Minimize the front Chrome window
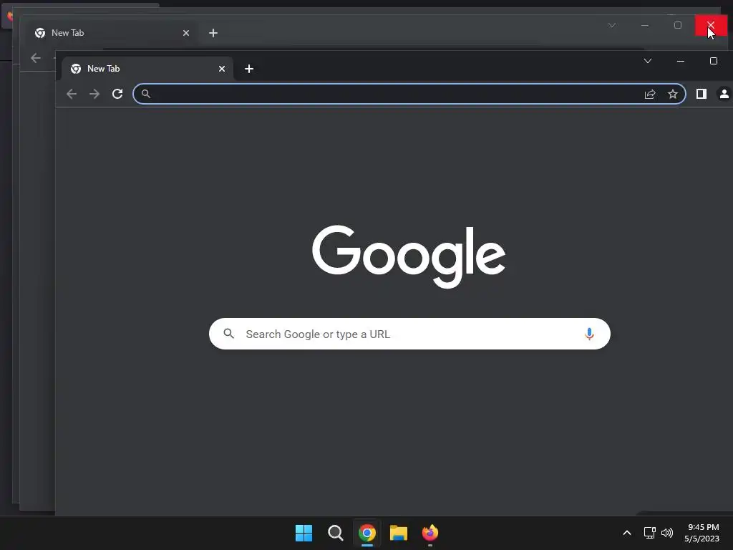Screen dimensions: 733x550 pyautogui.click(x=681, y=62)
